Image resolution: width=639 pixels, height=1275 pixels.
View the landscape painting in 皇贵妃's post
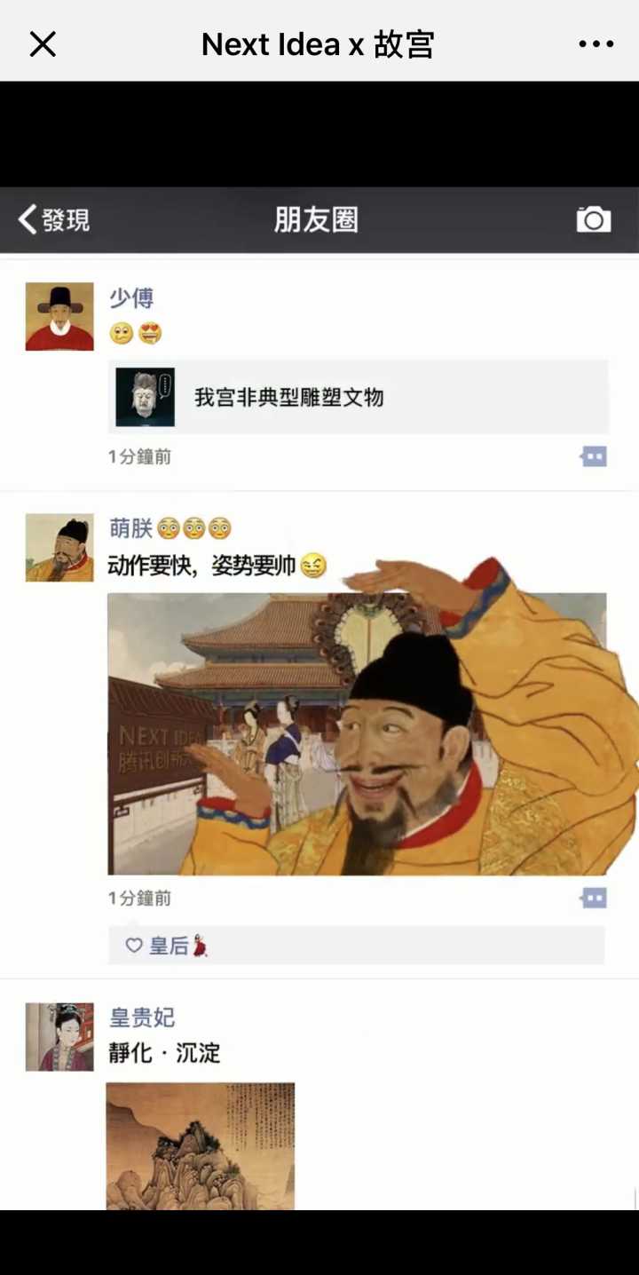[x=201, y=1145]
